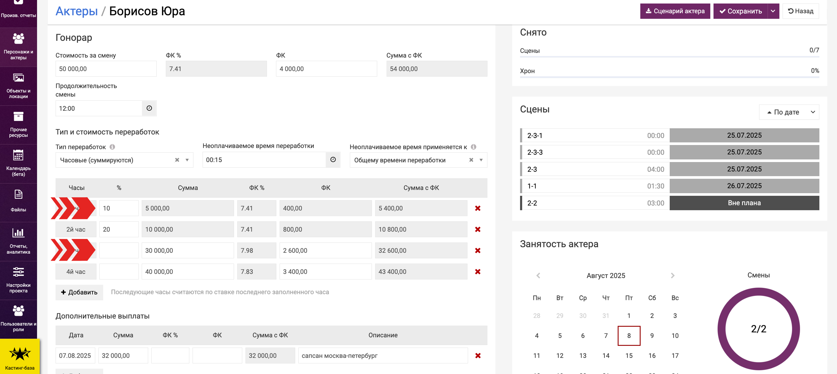Clear Часовые (суммируются) selection
837x374 pixels.
(177, 160)
